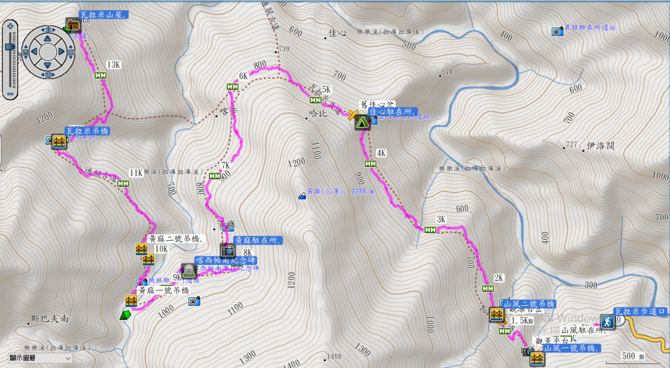Viewport: 670px width, 368px height.
Task: Open the 顯示圖層 layer dropdown
Action: click(x=40, y=358)
